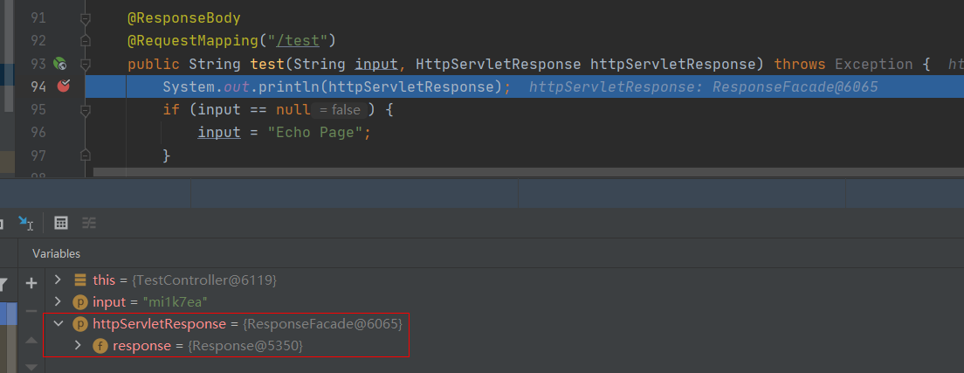Expand the response field node
Viewport: 964px width, 373px height.
[77, 346]
